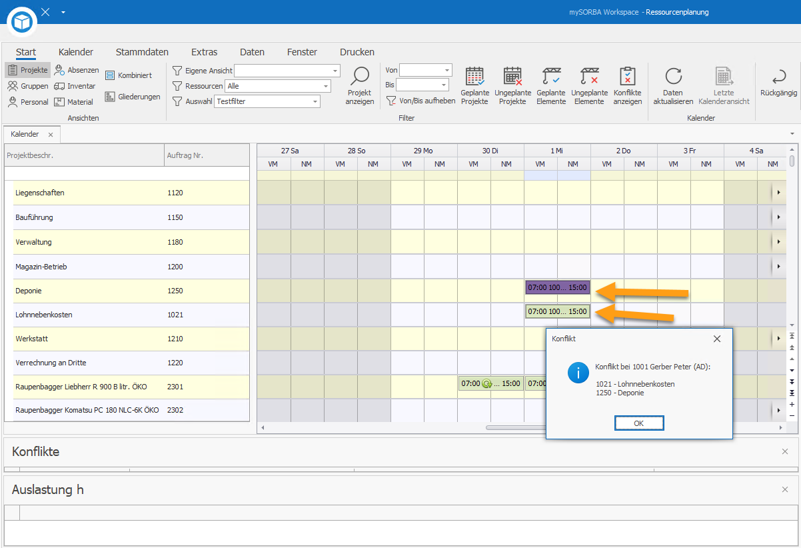801x548 pixels.
Task: Click the vertical calendar scrollbar thumb
Action: click(792, 161)
